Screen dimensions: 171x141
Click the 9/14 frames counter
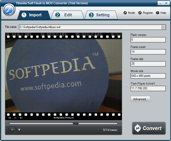pos(110,130)
